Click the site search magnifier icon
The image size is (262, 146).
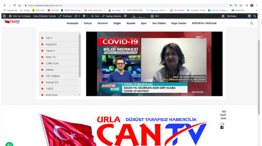pyautogui.click(x=251, y=23)
